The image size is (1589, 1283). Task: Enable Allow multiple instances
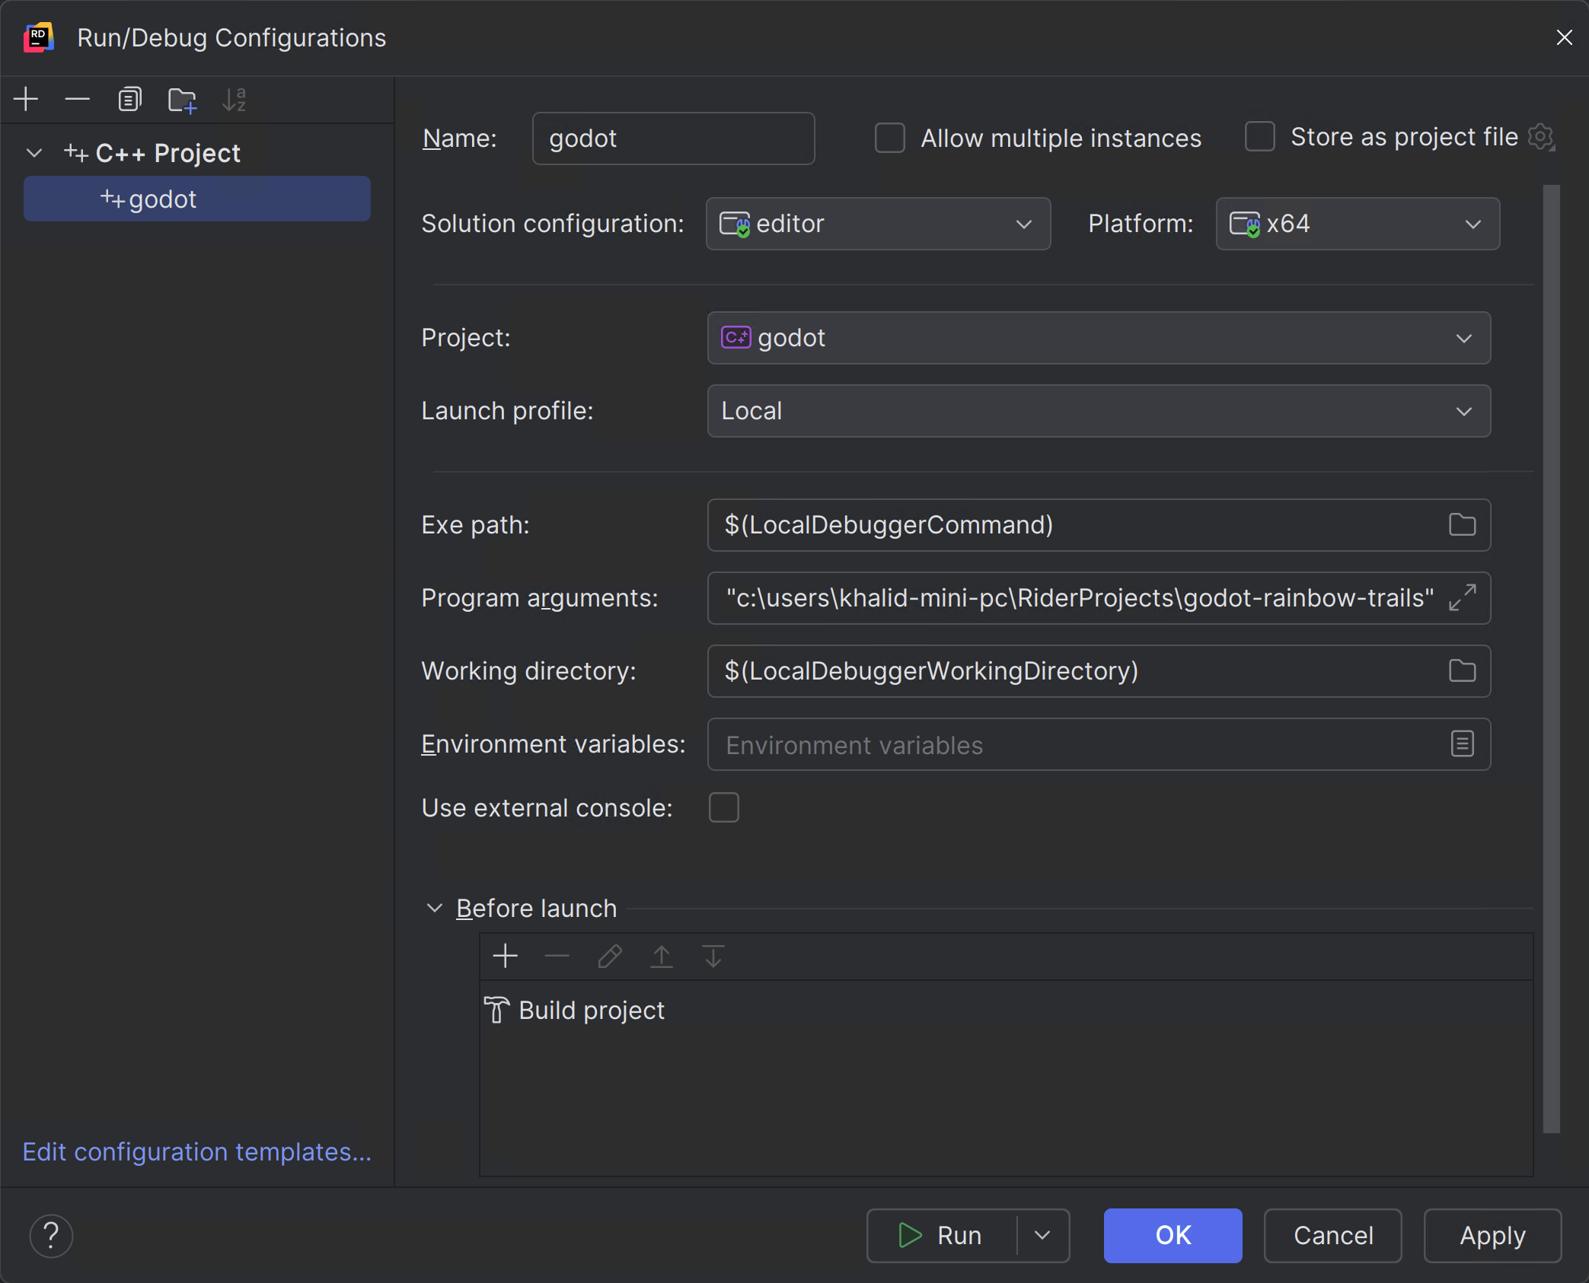point(889,138)
